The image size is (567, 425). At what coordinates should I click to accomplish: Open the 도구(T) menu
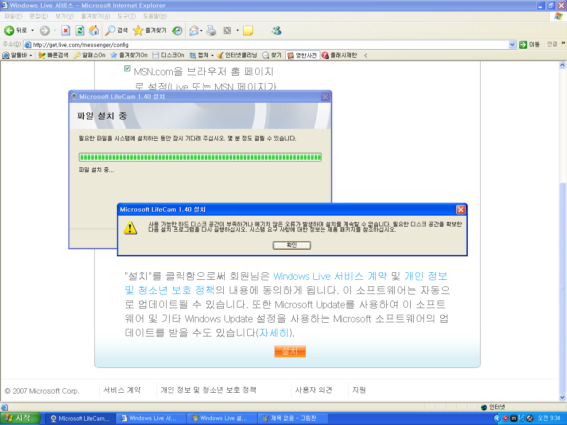coord(126,16)
